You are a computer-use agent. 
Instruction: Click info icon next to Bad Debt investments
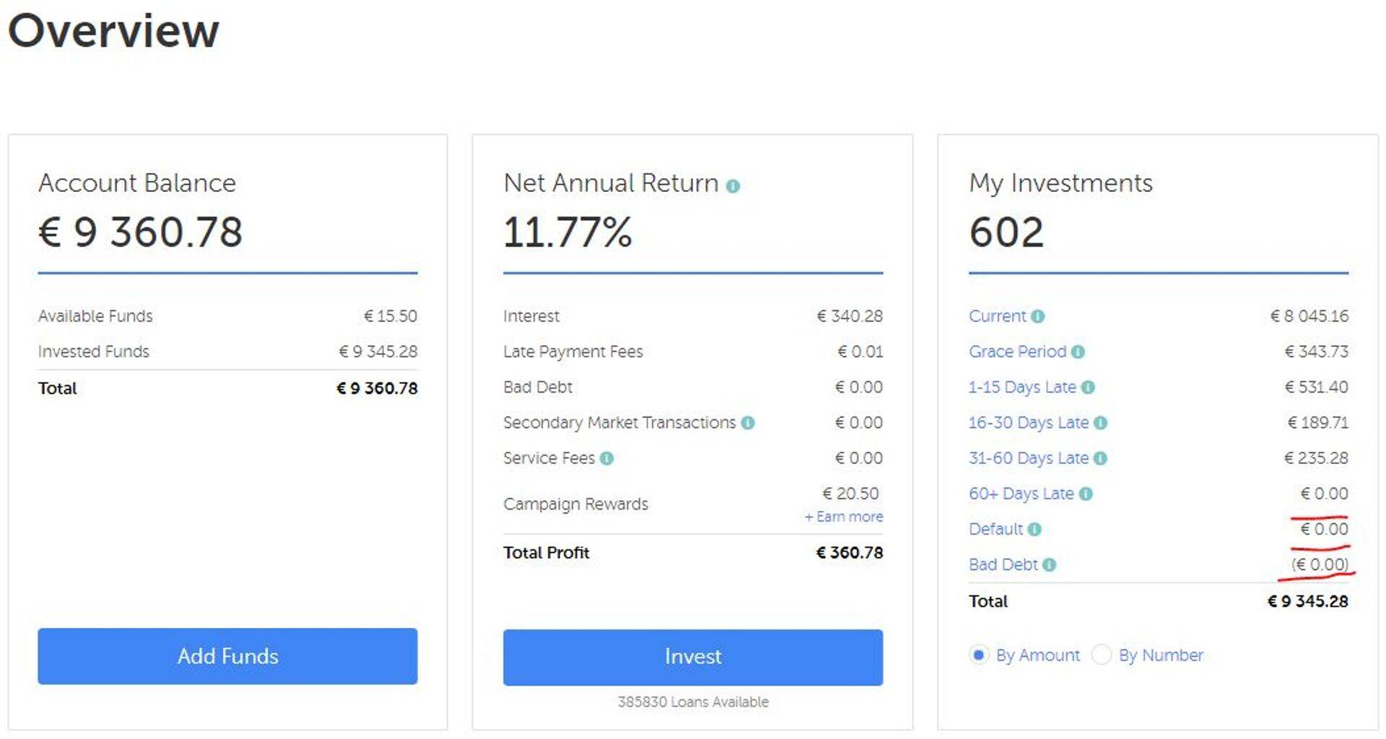1049,564
